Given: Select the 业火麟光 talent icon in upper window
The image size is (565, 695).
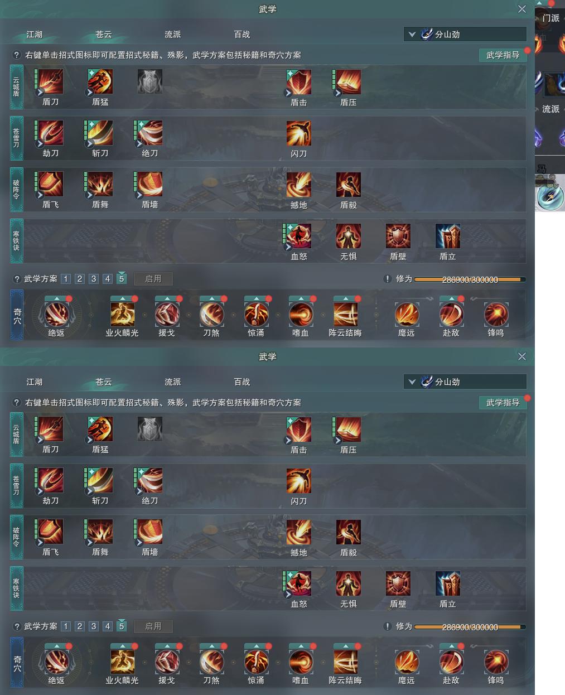Looking at the screenshot, I should (122, 315).
